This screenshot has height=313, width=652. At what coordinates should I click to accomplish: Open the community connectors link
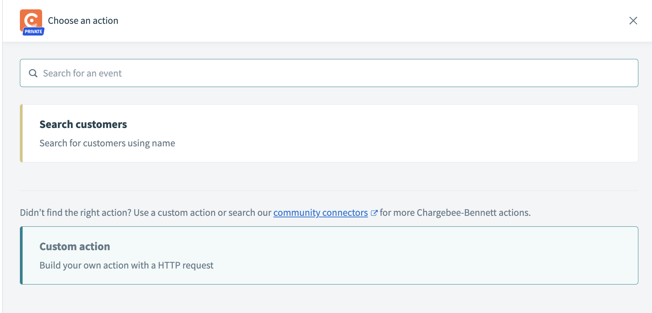coord(320,213)
